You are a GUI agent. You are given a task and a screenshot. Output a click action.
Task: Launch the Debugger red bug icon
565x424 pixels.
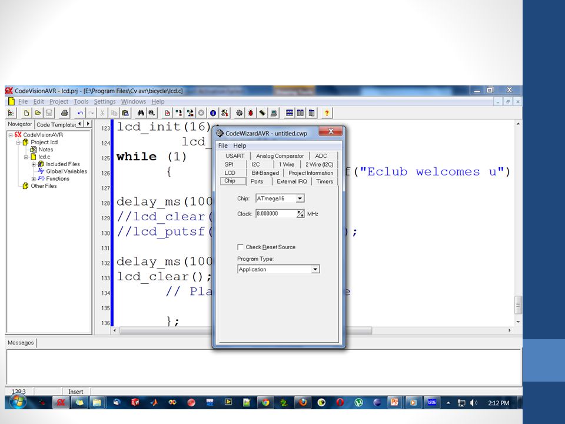[x=251, y=113]
